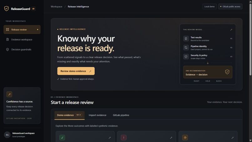Click the arrow icon in Confidence card
Screen dimensions: 252x142
click(9, 94)
